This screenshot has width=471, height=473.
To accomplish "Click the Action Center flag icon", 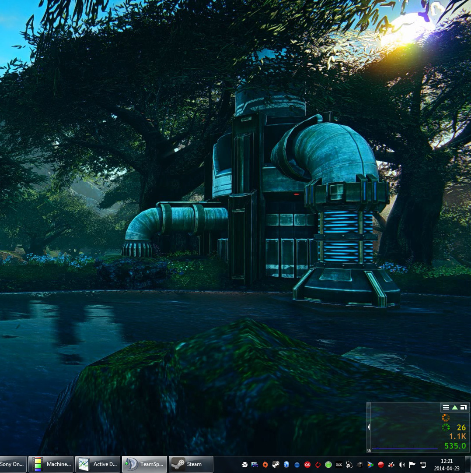I will [x=412, y=464].
